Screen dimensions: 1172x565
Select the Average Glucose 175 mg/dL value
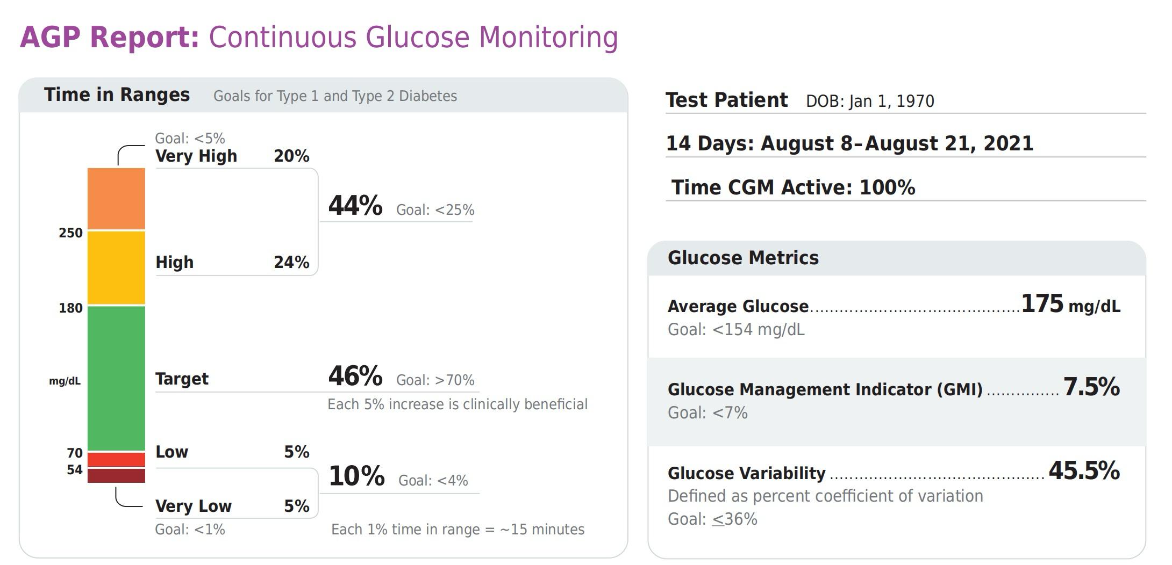[x=1070, y=304]
